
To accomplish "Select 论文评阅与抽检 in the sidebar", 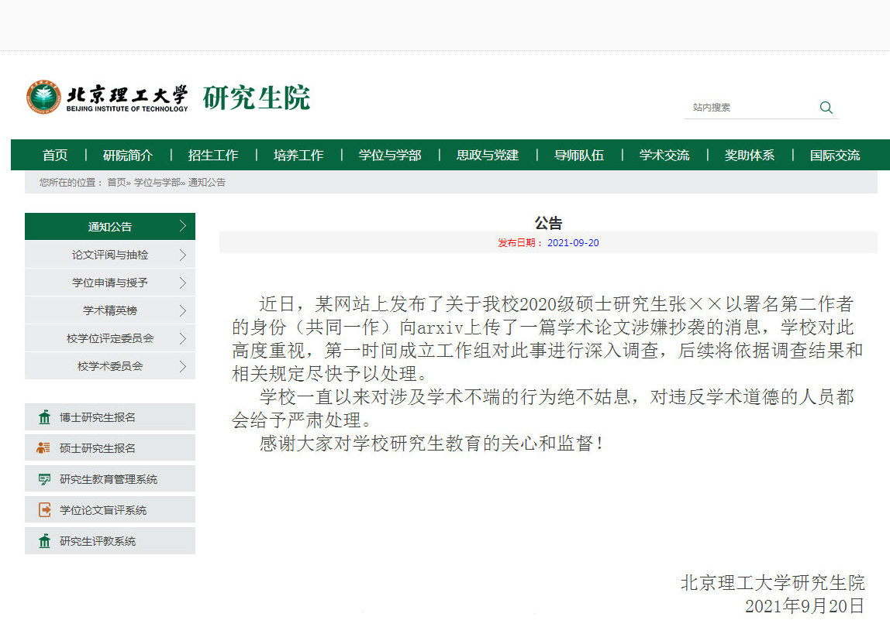I will tap(110, 255).
